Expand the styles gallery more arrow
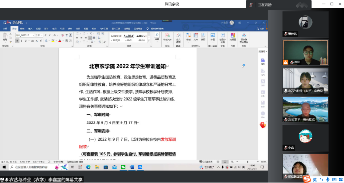Screen dimensions: 344x183 pyautogui.click(x=149, y=41)
